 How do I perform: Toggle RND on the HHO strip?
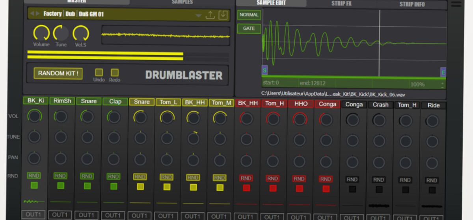(299, 179)
